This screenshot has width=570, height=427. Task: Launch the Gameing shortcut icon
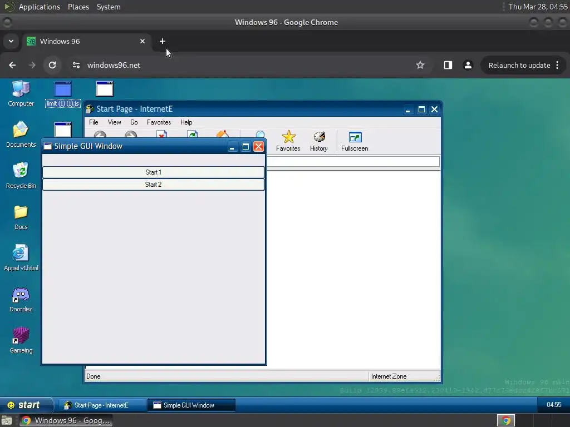[x=21, y=340]
